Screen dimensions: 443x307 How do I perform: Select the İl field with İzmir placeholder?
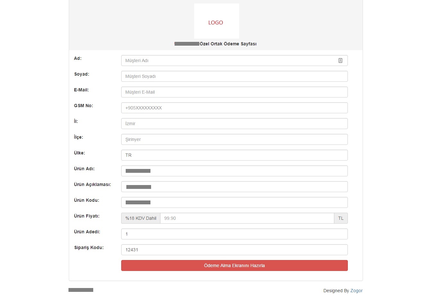[234, 124]
